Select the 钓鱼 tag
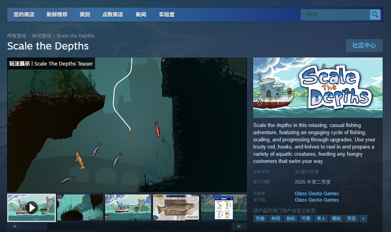This screenshot has height=232, width=391. point(260,218)
